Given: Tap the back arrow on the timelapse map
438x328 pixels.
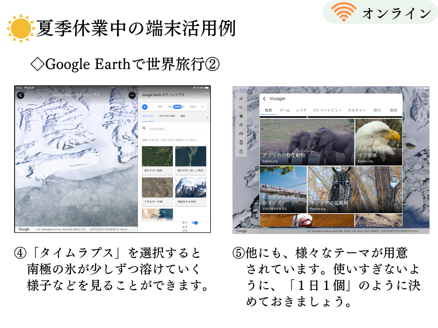Looking at the screenshot, I should [21, 95].
